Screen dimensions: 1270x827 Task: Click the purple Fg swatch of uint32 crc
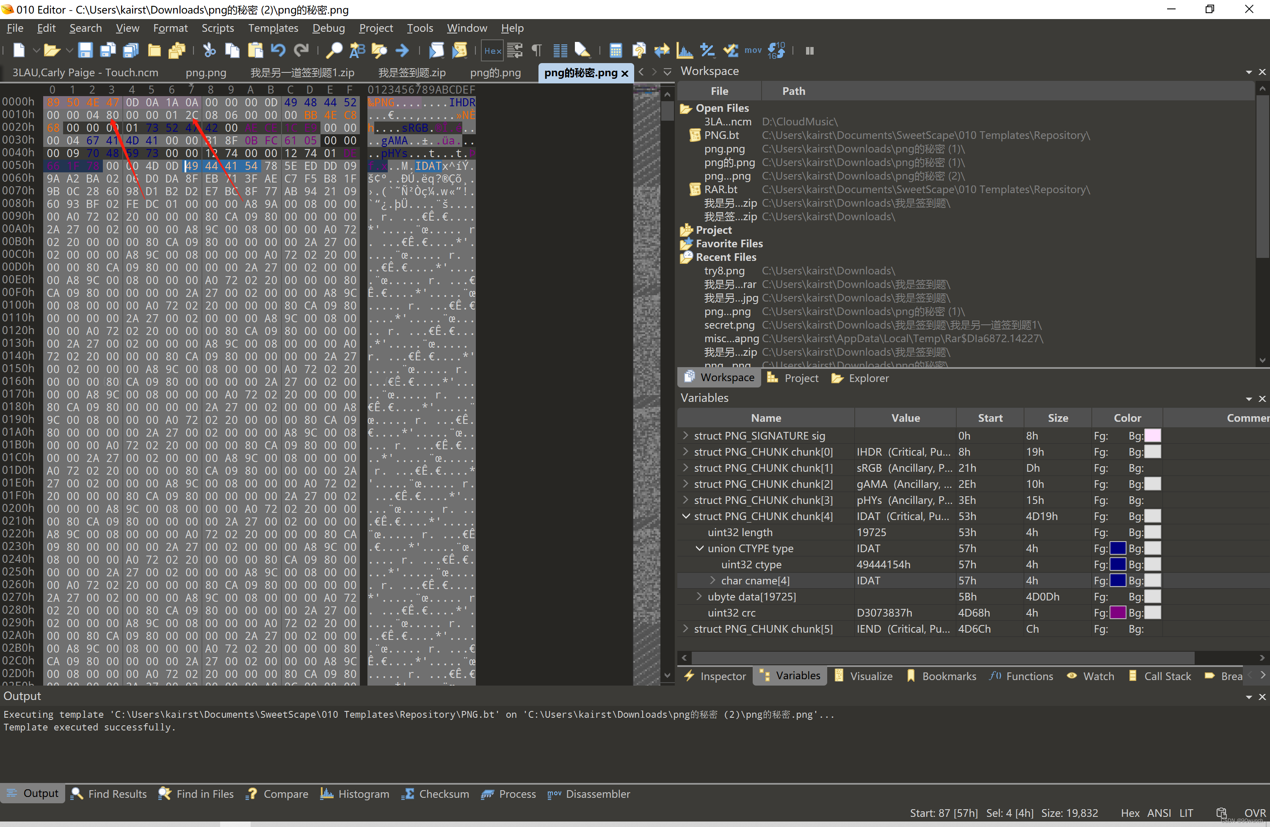coord(1117,613)
